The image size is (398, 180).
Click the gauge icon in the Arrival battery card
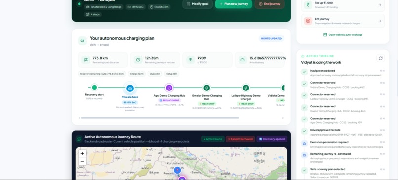242,60
